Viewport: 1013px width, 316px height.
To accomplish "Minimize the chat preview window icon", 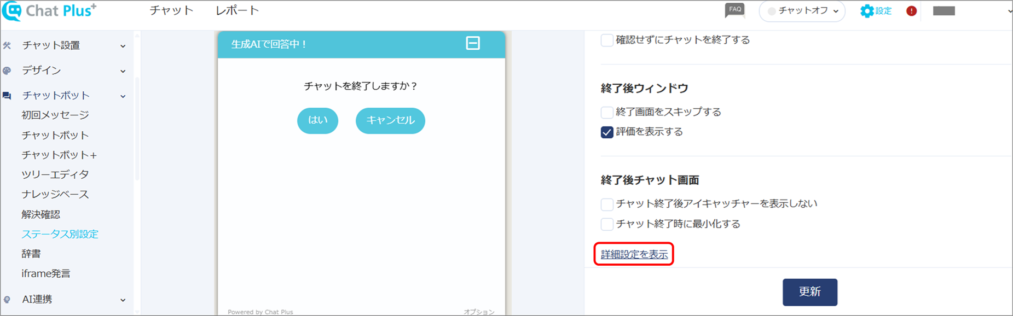I will pyautogui.click(x=473, y=43).
